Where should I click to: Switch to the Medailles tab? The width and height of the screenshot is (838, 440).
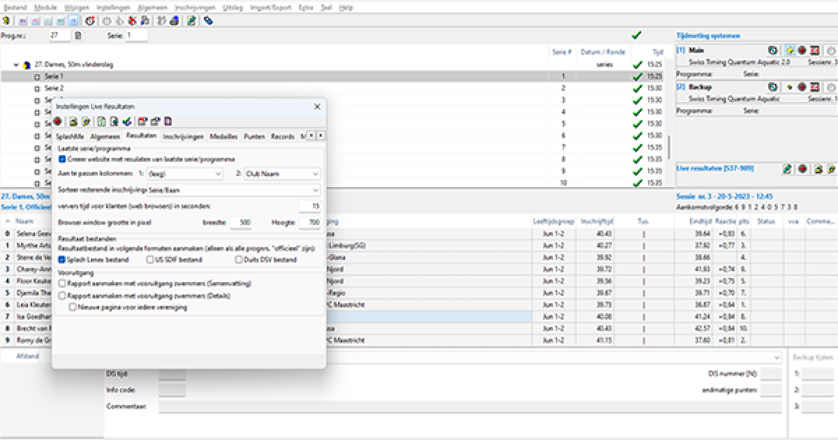tap(223, 137)
